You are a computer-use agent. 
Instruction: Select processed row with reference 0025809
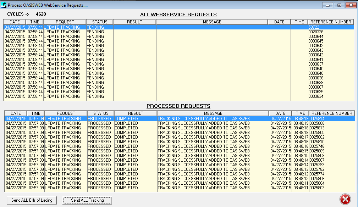point(180,151)
